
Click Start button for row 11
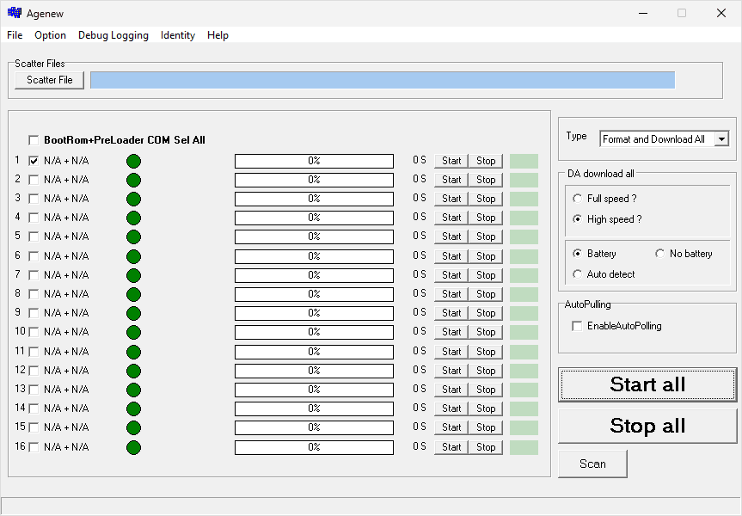coord(451,353)
